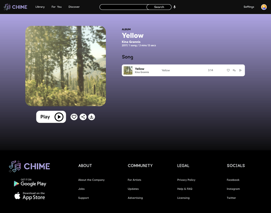The height and width of the screenshot is (213, 271).
Task: Play the Yellow album
Action: (x=51, y=117)
